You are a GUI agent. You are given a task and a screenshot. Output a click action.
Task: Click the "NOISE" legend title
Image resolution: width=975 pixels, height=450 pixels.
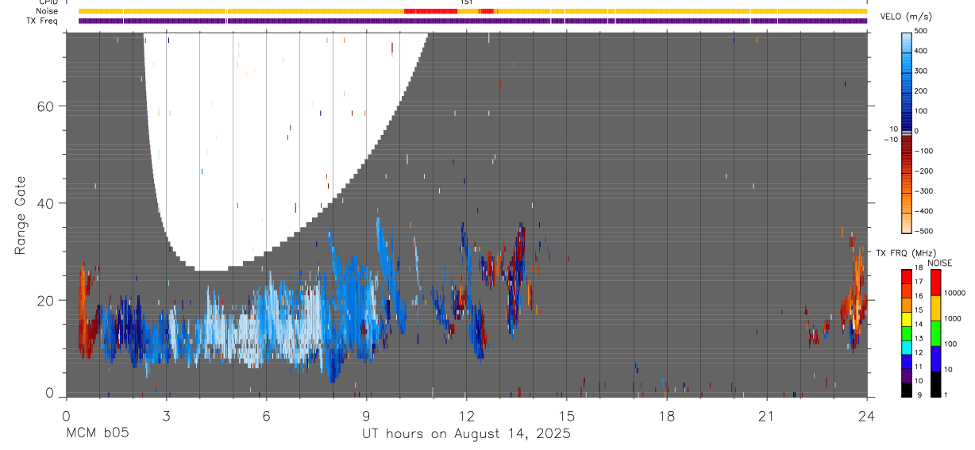click(x=939, y=263)
